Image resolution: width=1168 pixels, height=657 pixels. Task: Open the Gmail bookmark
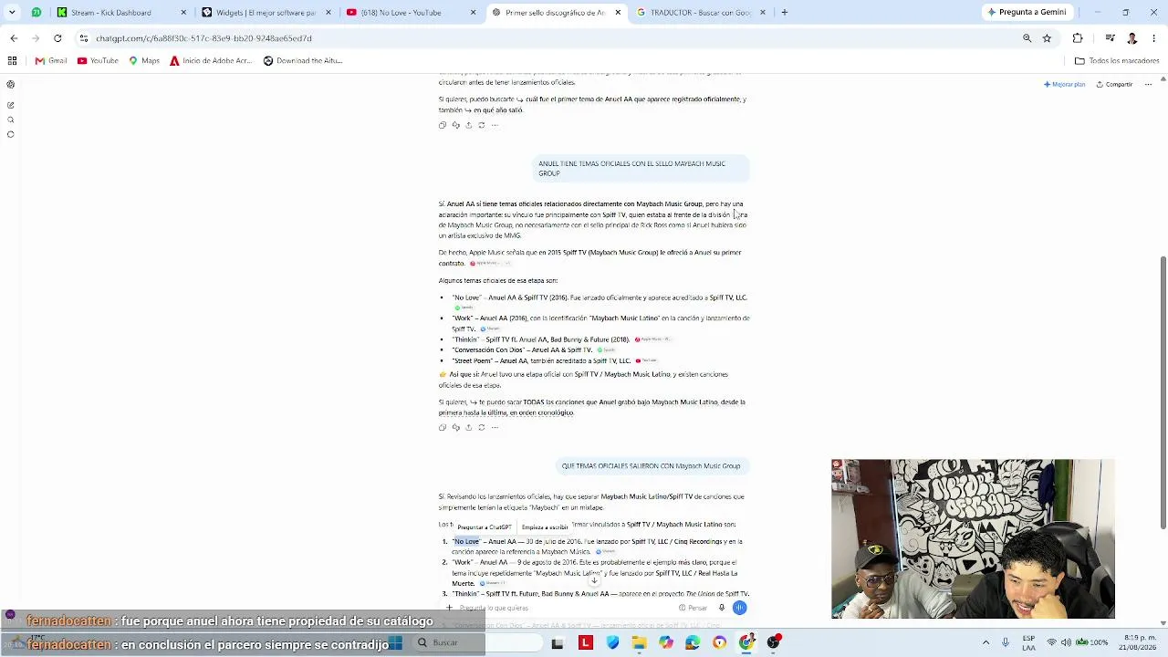[x=51, y=61]
